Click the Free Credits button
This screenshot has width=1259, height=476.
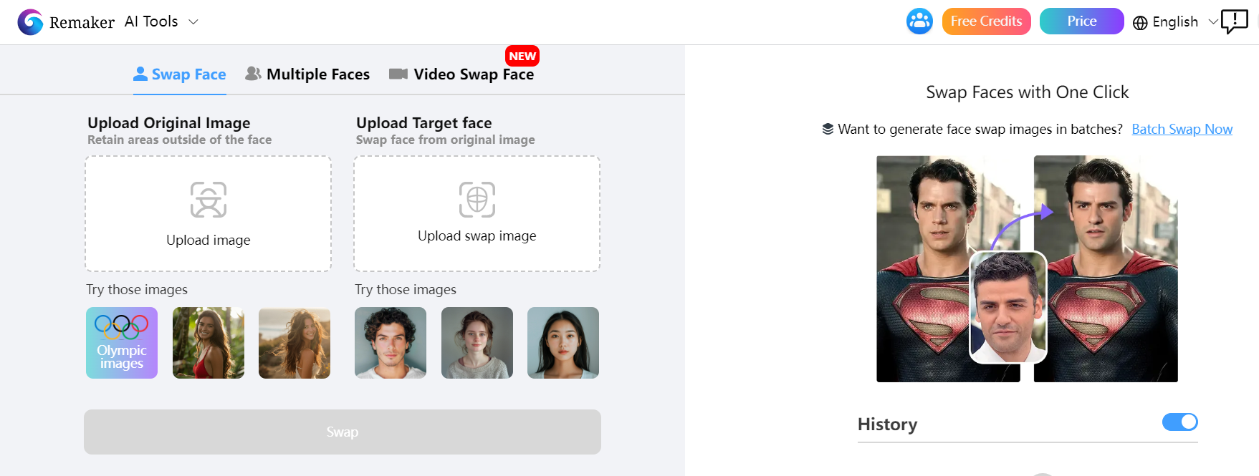pos(986,21)
